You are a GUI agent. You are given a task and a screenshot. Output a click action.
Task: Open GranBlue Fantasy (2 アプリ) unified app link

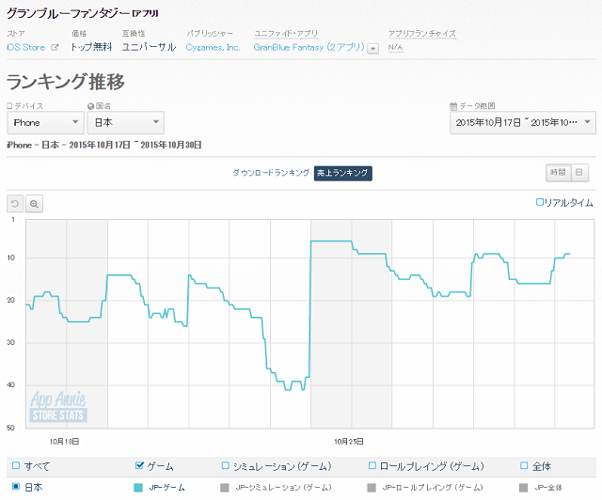(309, 48)
